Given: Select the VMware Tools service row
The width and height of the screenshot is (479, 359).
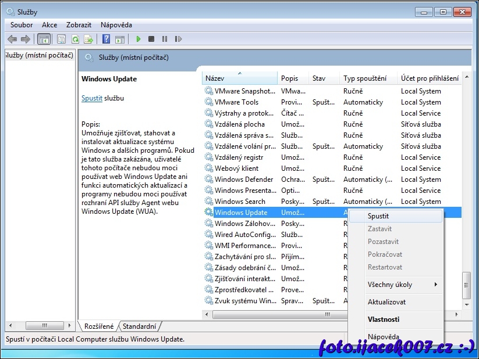Looking at the screenshot, I should tap(236, 102).
